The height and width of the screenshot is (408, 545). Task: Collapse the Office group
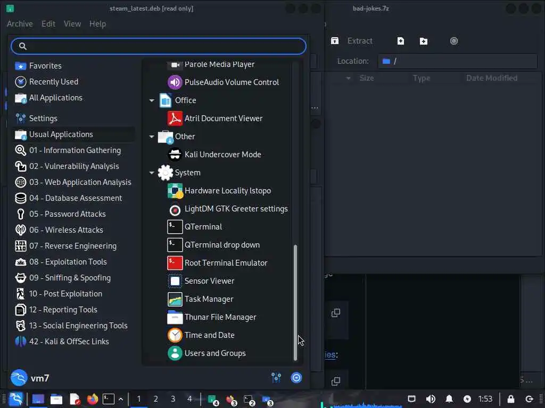[152, 100]
